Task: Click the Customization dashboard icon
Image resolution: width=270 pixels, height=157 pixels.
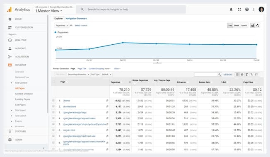Action: (10, 27)
